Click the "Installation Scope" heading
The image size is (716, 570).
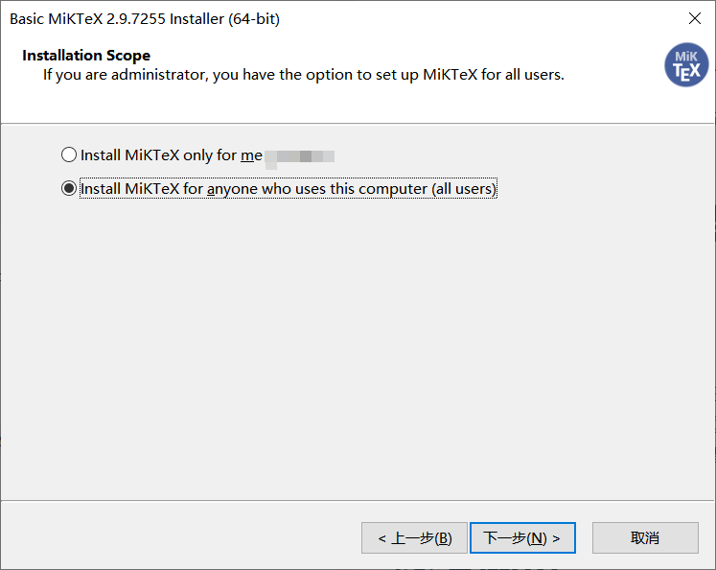tap(86, 56)
